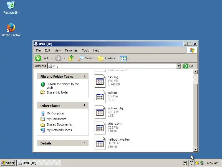Minimize the iPXE (D:) window
This screenshot has height=167, width=222.
tap(185, 44)
